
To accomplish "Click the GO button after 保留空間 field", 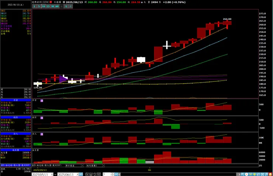I will coord(117,174).
